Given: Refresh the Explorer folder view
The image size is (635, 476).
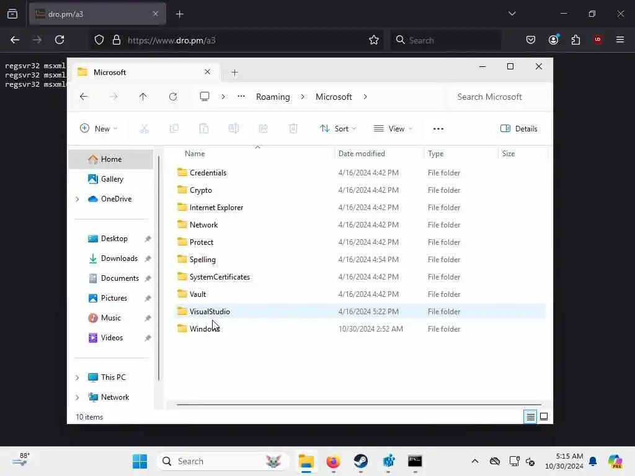Looking at the screenshot, I should tap(173, 97).
